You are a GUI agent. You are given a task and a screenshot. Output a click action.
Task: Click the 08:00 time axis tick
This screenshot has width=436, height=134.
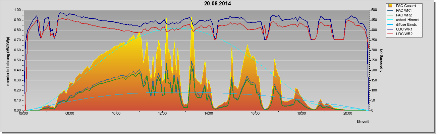pos(69,113)
